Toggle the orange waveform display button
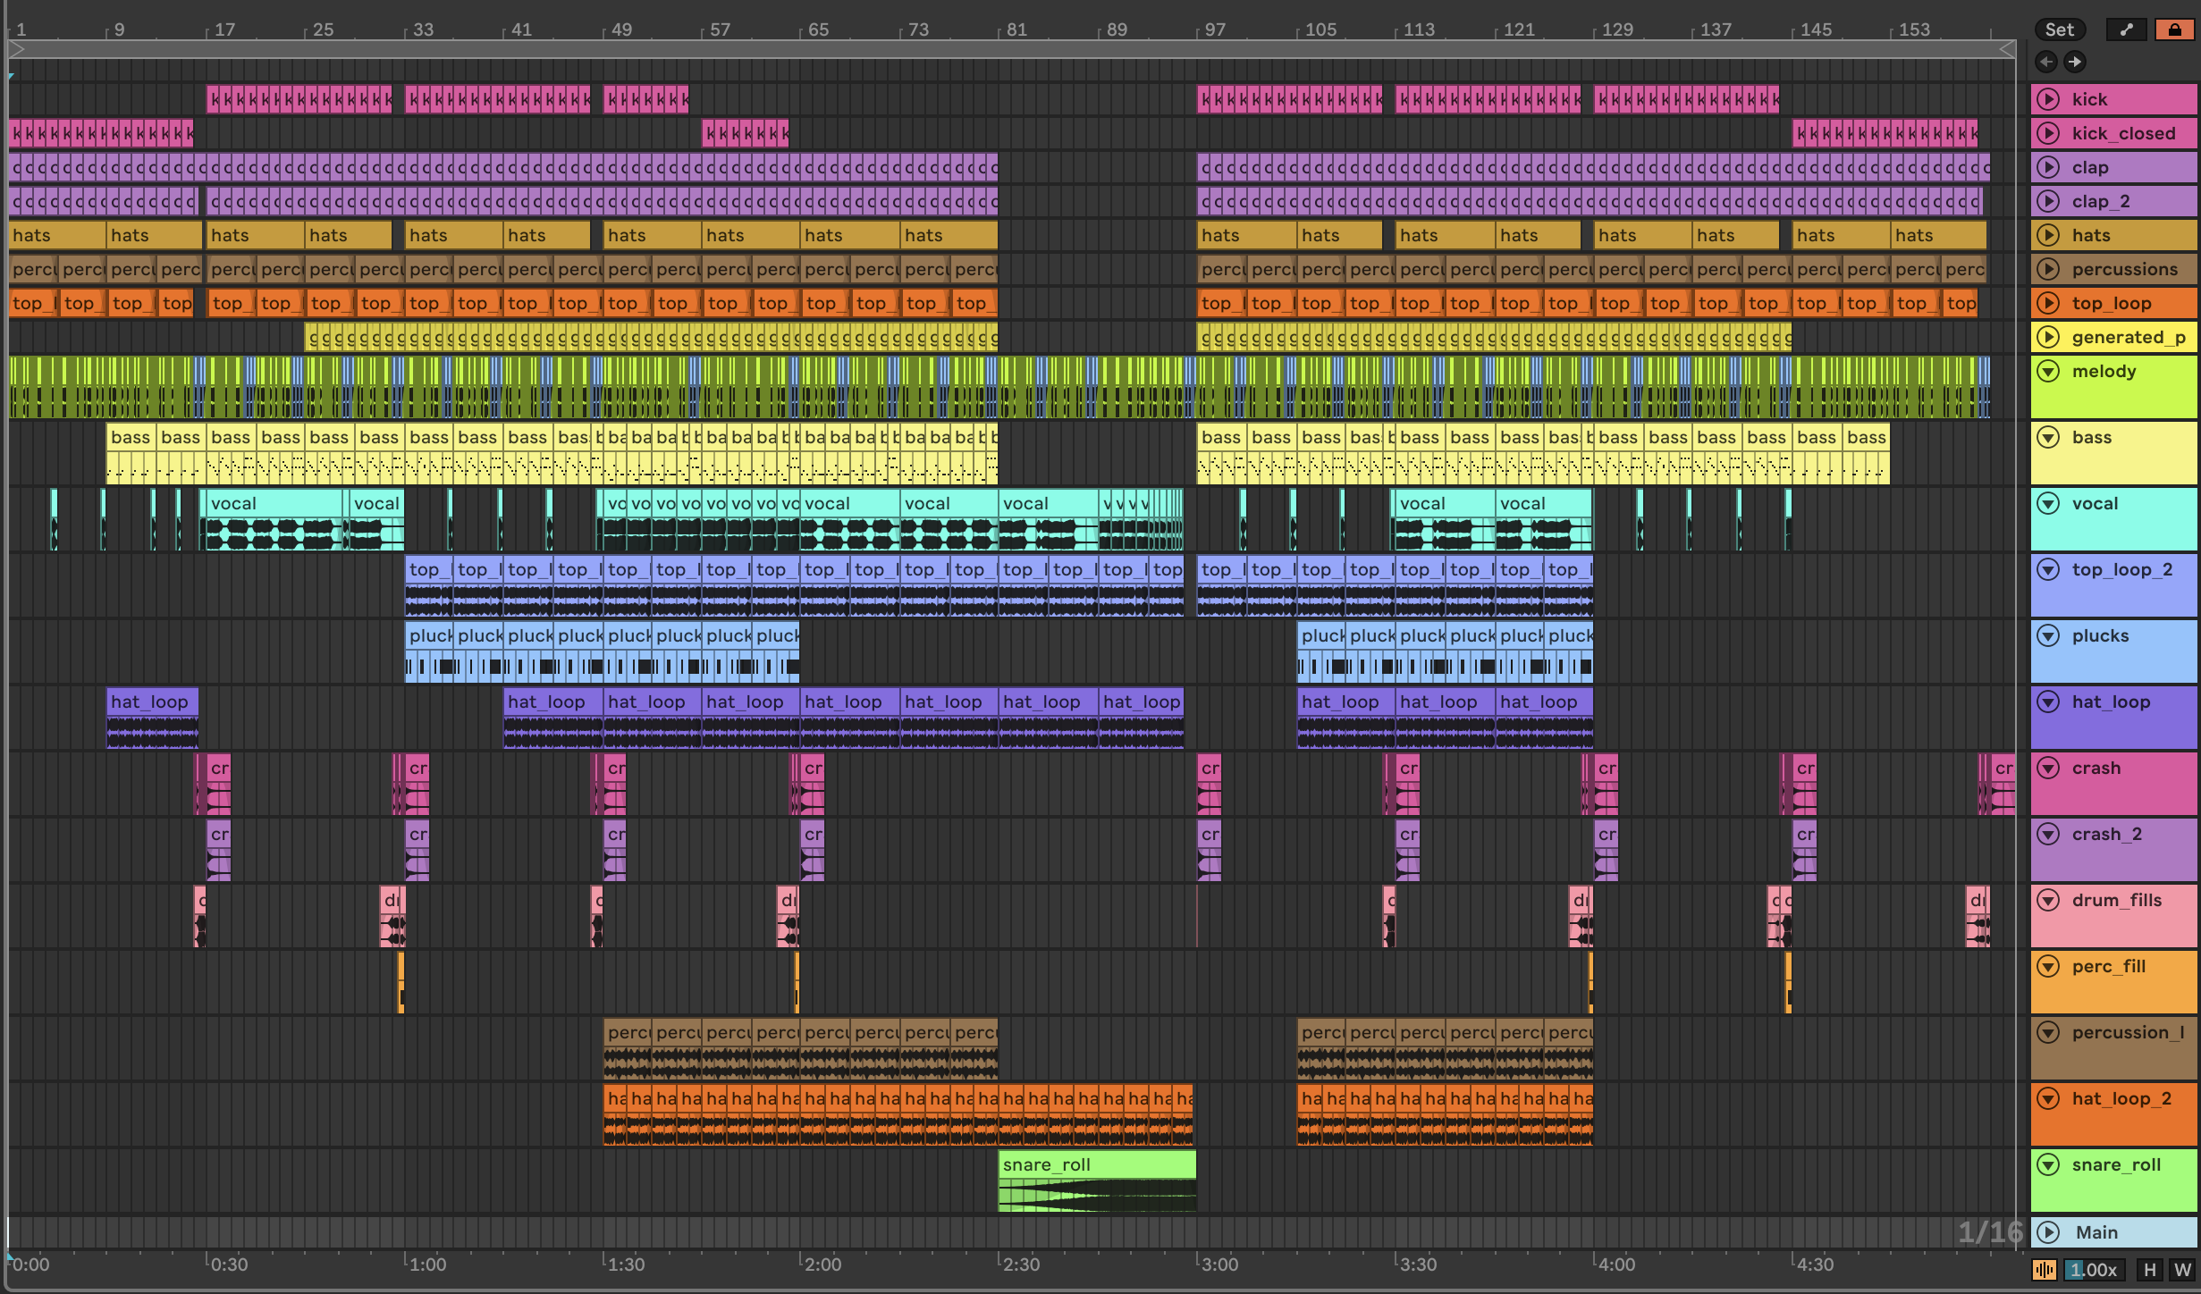Screen dimensions: 2201x1294 (x=2045, y=1270)
